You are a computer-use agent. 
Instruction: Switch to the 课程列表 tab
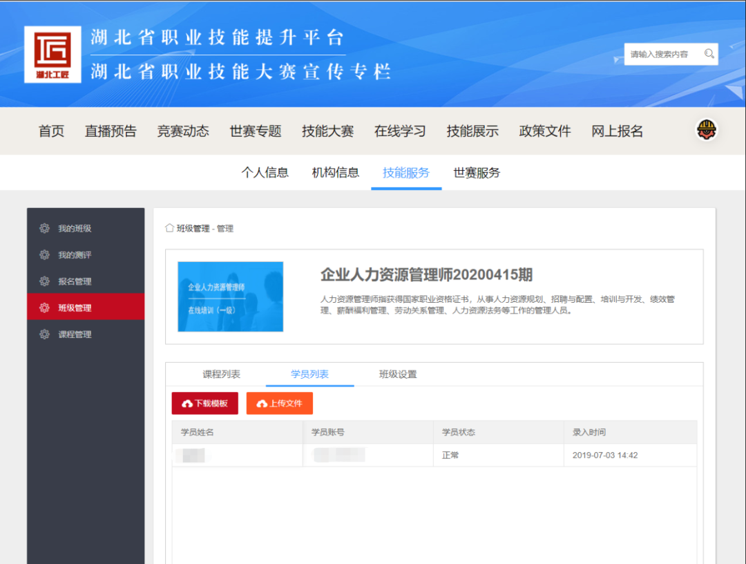(221, 375)
